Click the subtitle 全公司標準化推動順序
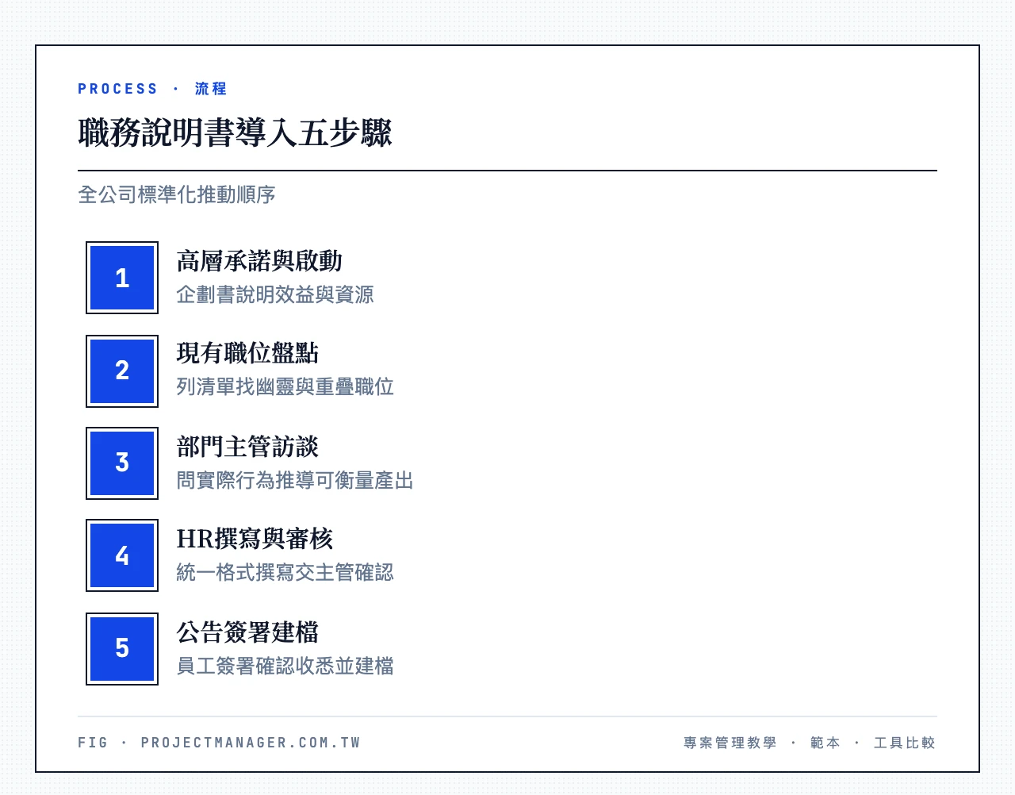 click(176, 194)
